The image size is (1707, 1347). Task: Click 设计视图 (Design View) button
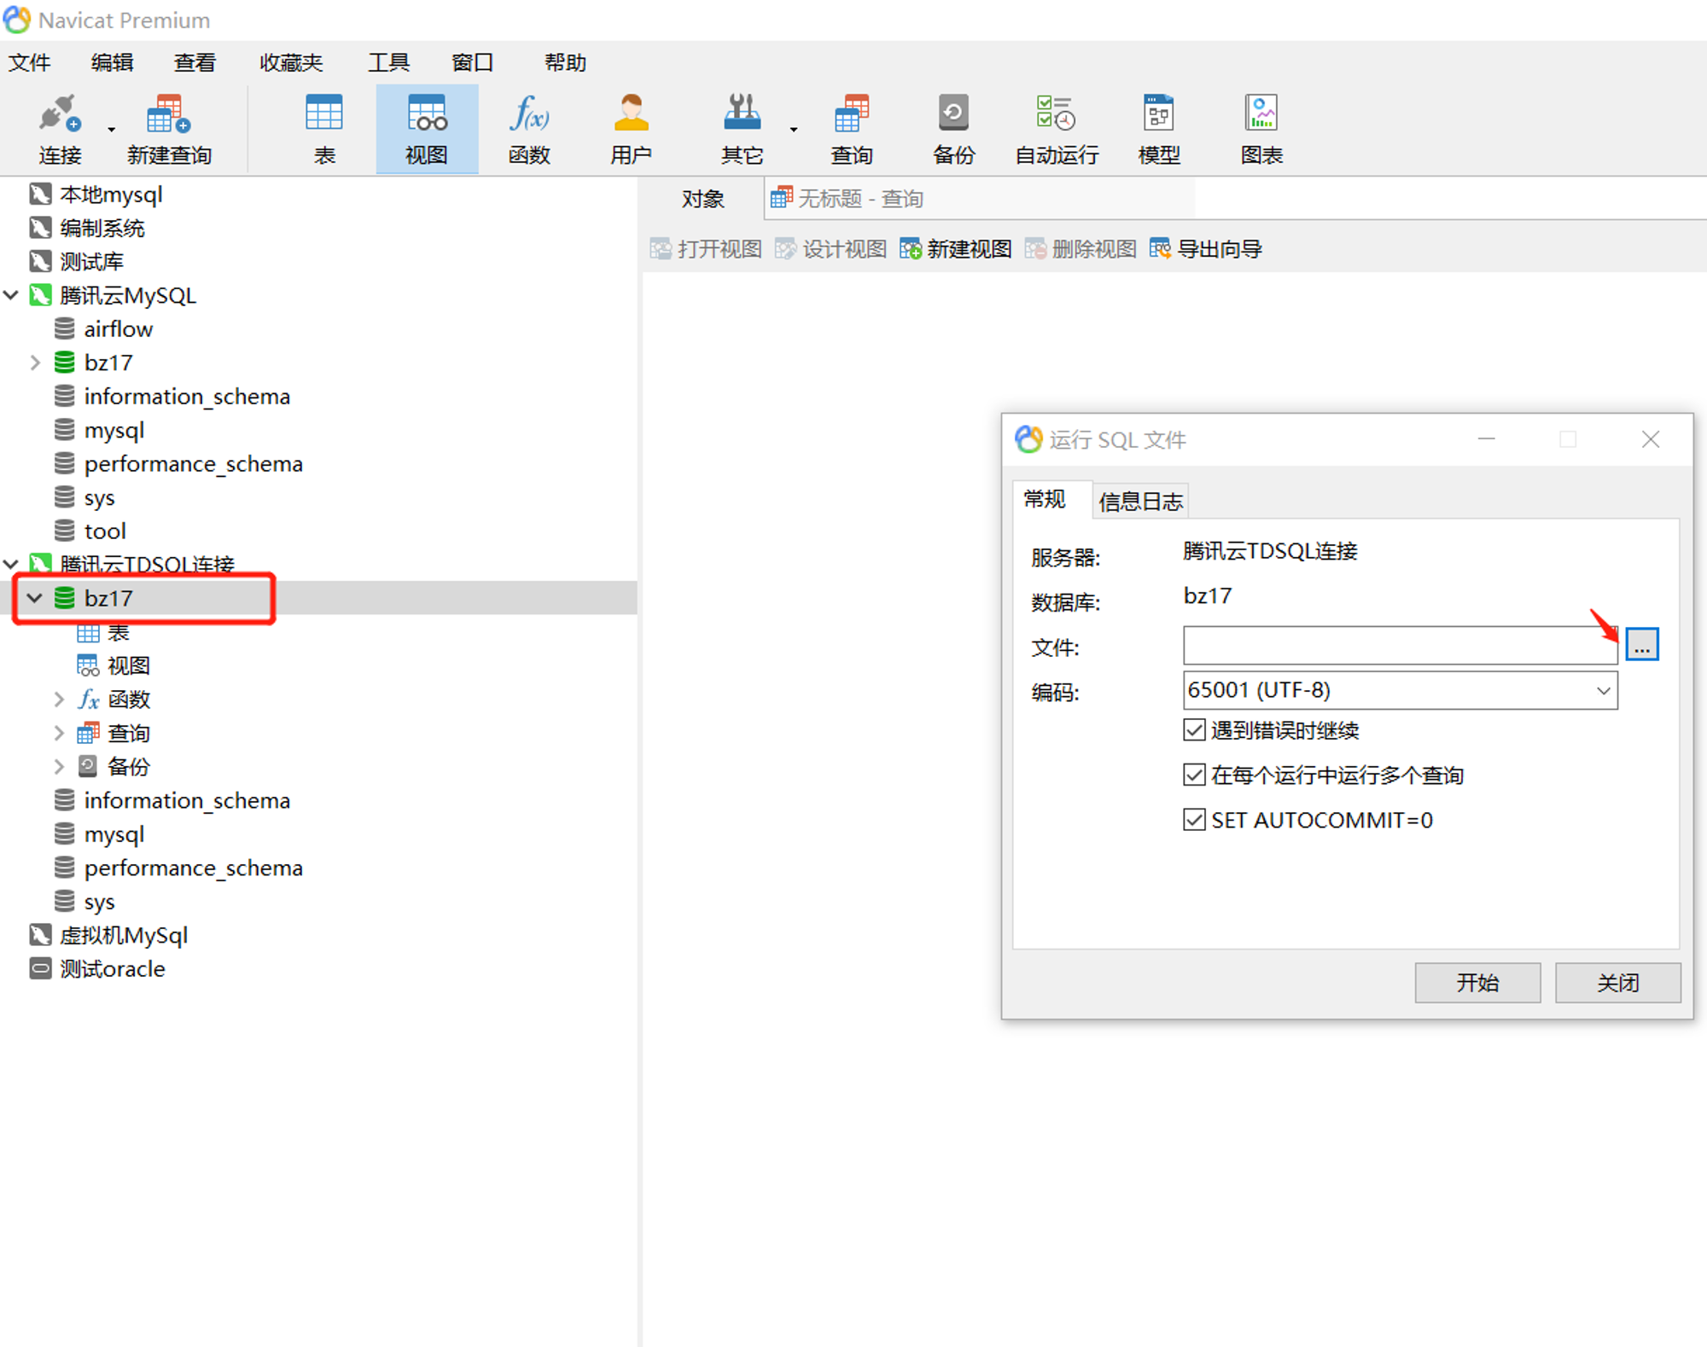pyautogui.click(x=830, y=249)
